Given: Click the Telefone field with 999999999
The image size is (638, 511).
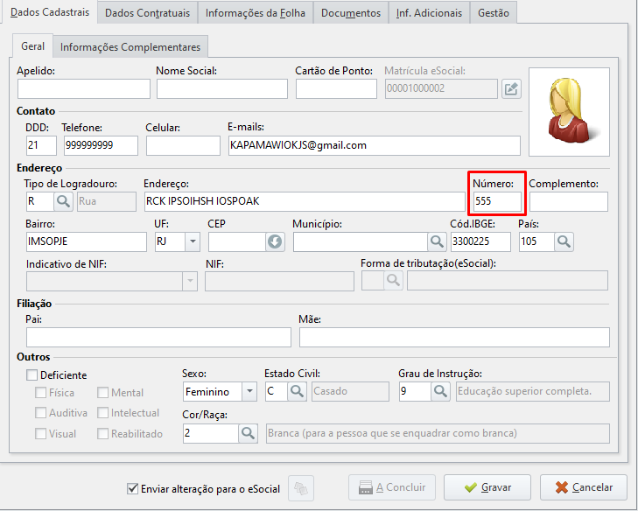Looking at the screenshot, I should 101,145.
